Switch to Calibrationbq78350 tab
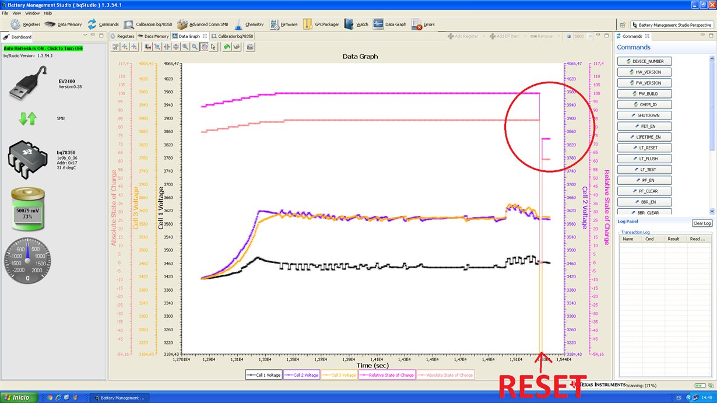This screenshot has width=717, height=403. coord(233,36)
